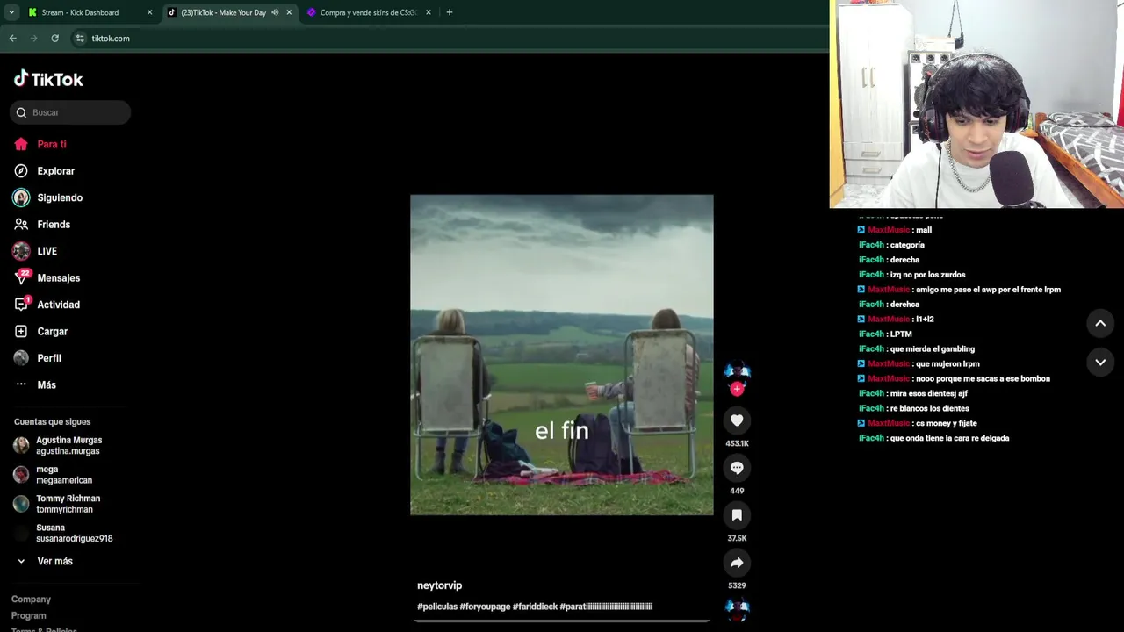Viewport: 1124px width, 632px height.
Task: Open neytorvip creator profile
Action: click(x=439, y=585)
